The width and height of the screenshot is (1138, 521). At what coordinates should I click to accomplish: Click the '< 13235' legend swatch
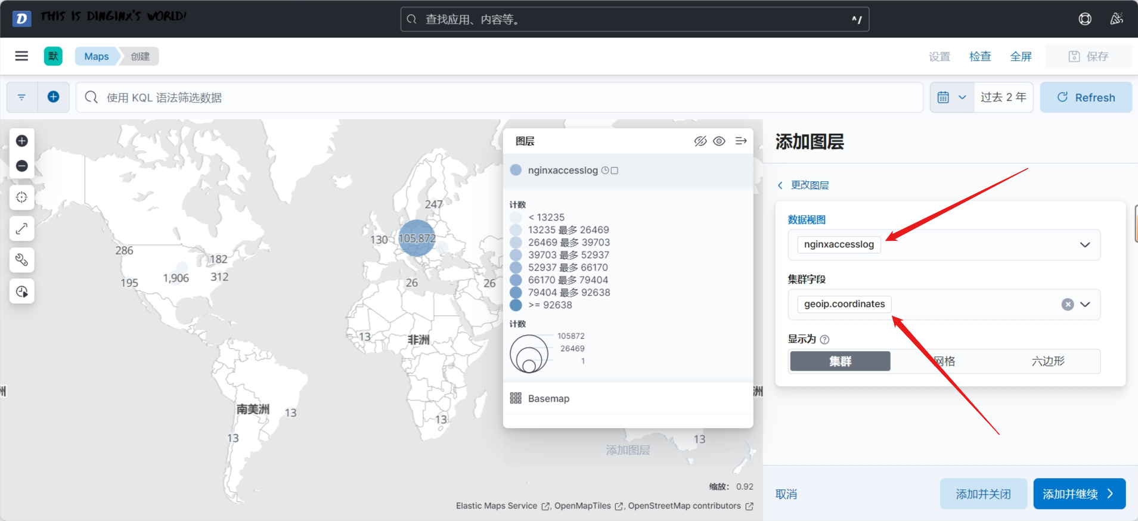point(516,218)
